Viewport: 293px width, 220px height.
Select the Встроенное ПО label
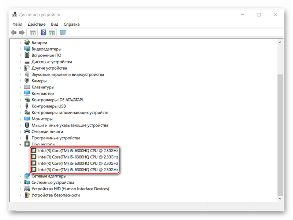[x=47, y=55]
